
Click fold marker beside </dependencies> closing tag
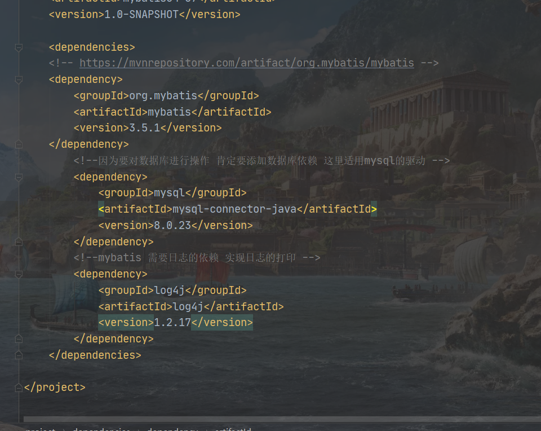click(19, 355)
